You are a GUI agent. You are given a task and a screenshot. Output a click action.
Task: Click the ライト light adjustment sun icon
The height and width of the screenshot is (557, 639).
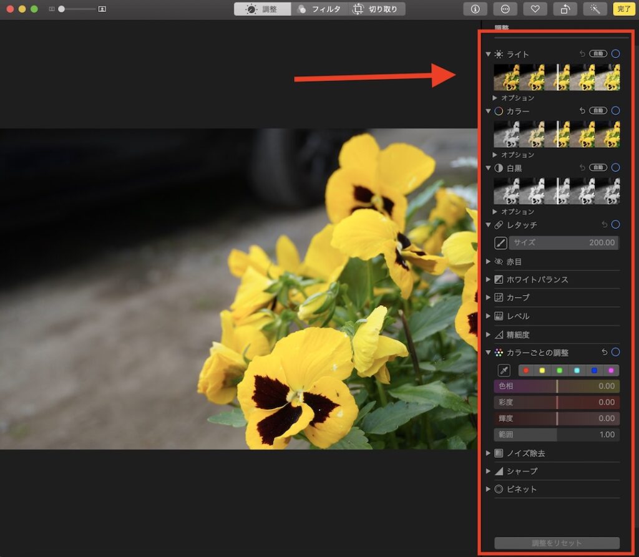coord(497,54)
